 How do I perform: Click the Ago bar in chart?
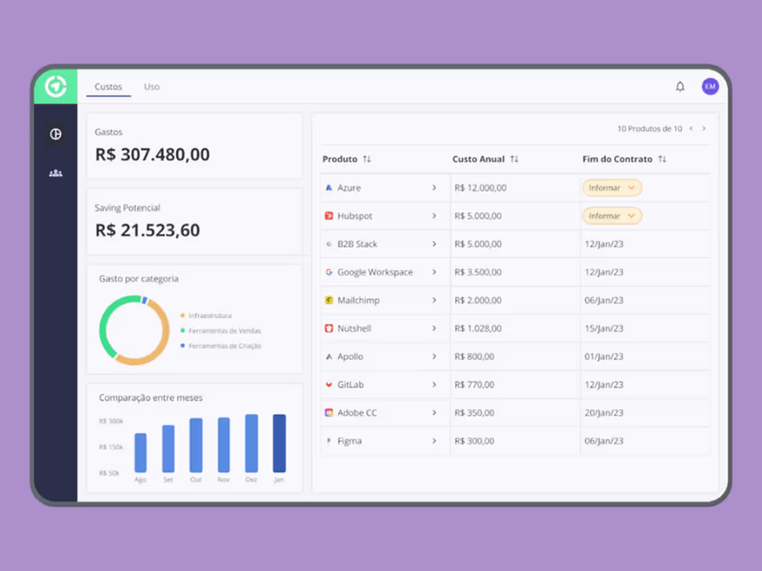point(141,453)
